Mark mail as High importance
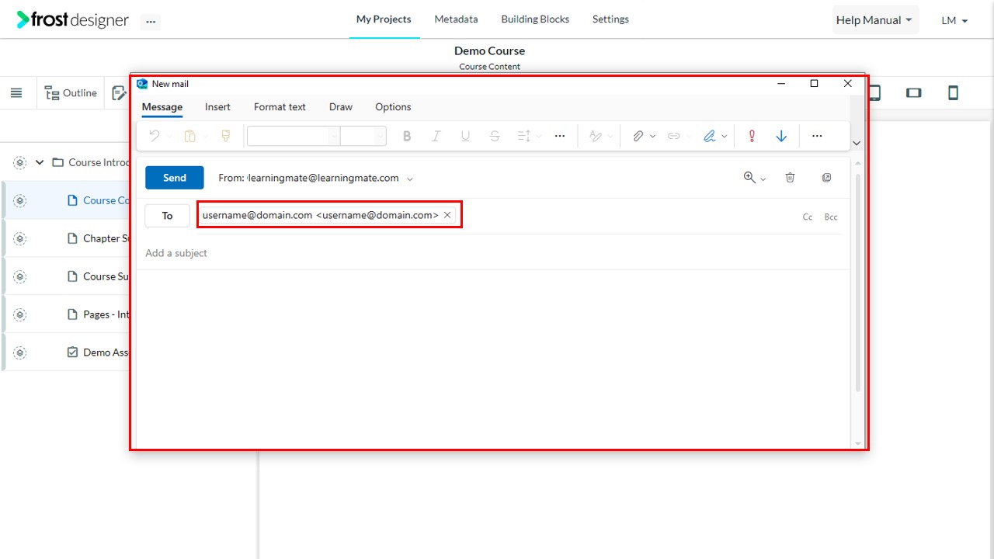 pyautogui.click(x=752, y=137)
